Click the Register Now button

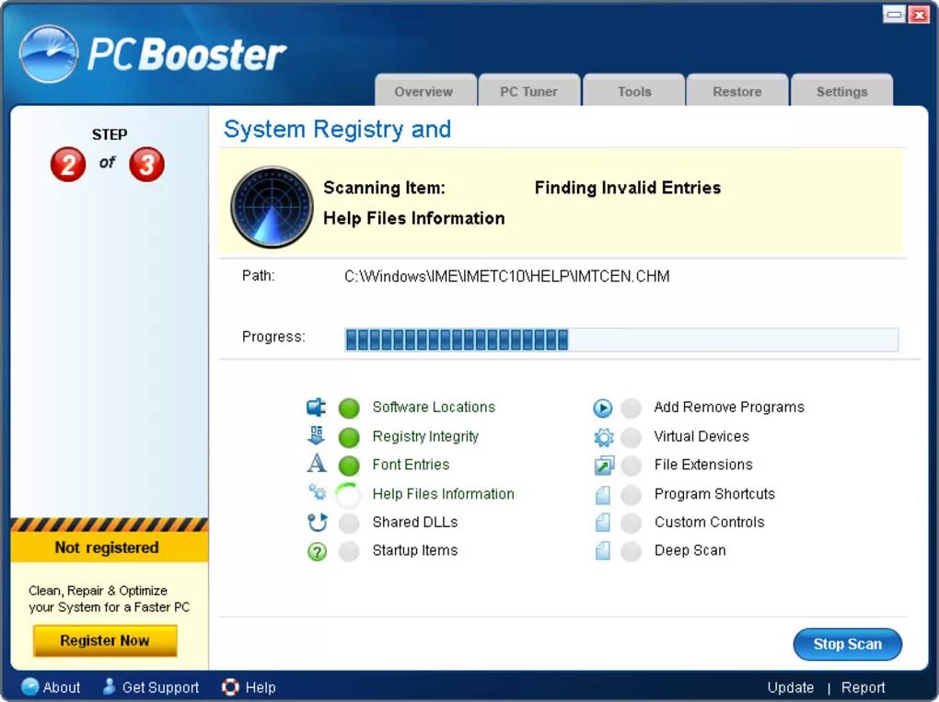(105, 640)
